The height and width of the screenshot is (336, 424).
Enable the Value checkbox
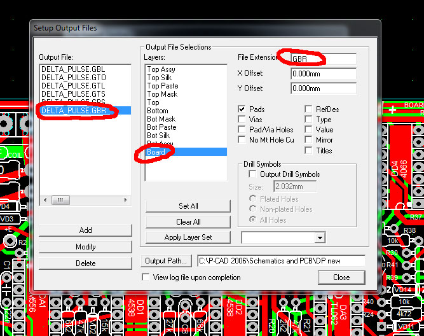tap(308, 129)
